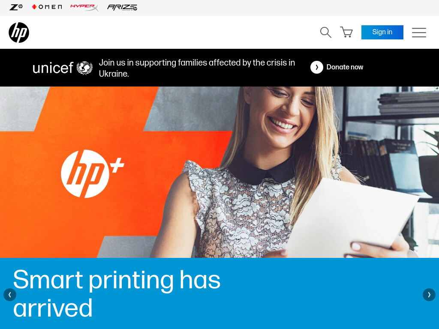Advance to next carousel slide
Image resolution: width=439 pixels, height=329 pixels.
pos(429,295)
